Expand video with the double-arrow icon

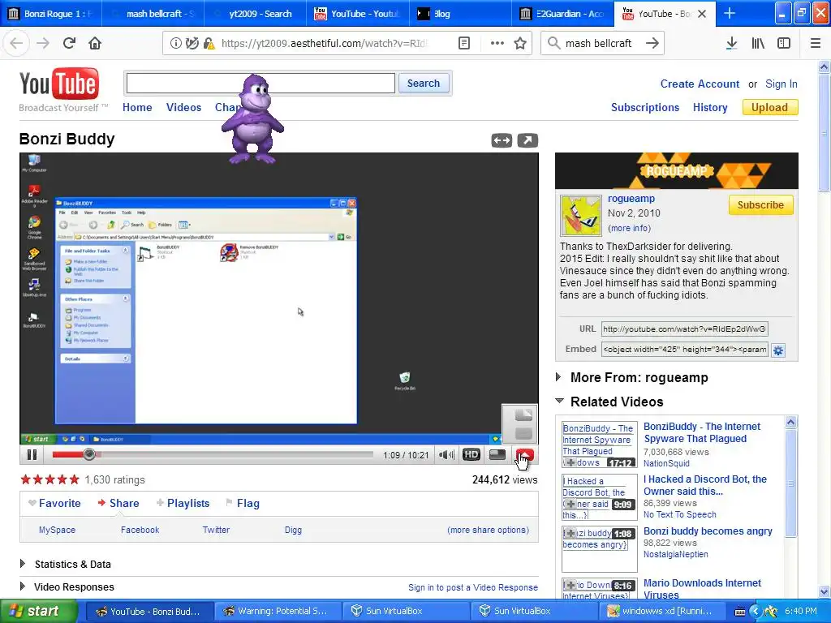502,140
